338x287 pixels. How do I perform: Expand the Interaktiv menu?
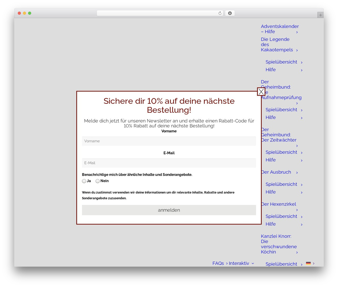241,263
